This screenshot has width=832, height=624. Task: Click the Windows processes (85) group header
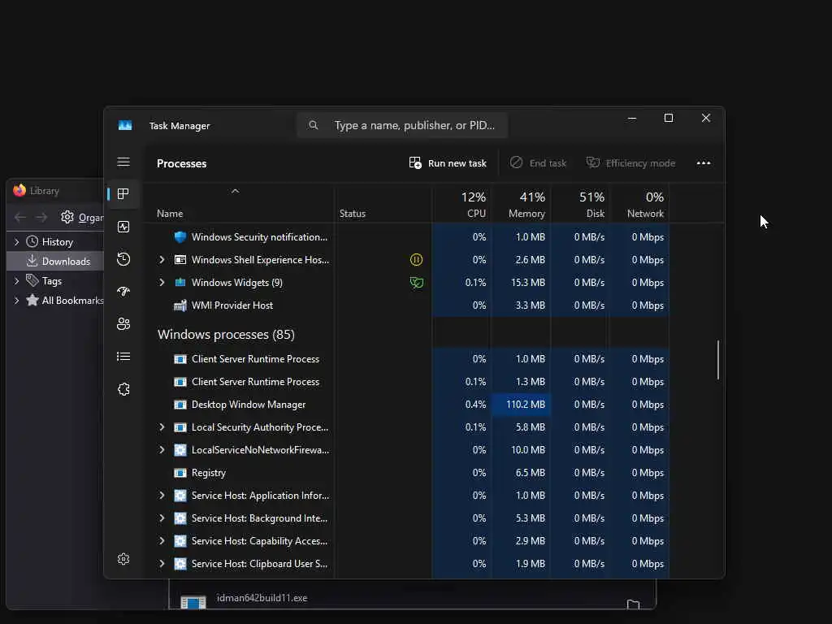pos(226,334)
